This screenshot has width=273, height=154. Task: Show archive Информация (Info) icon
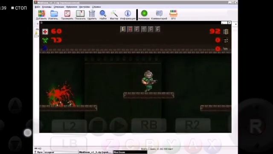coord(128,15)
